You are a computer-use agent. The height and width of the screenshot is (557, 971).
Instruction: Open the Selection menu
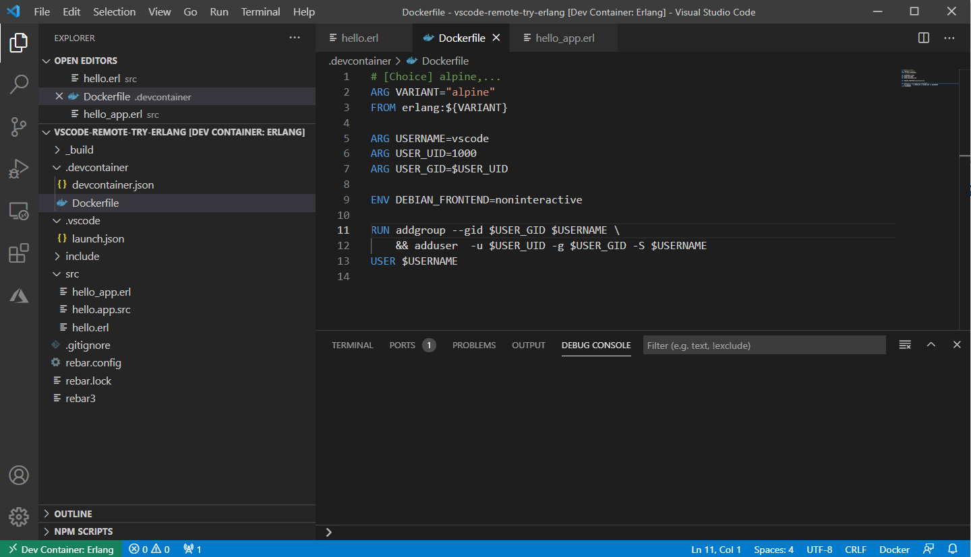114,11
